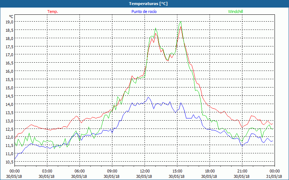Image resolution: width=289 pixels, height=180 pixels.
Task: Select the green 'Windchill' legend label
Action: [x=236, y=12]
